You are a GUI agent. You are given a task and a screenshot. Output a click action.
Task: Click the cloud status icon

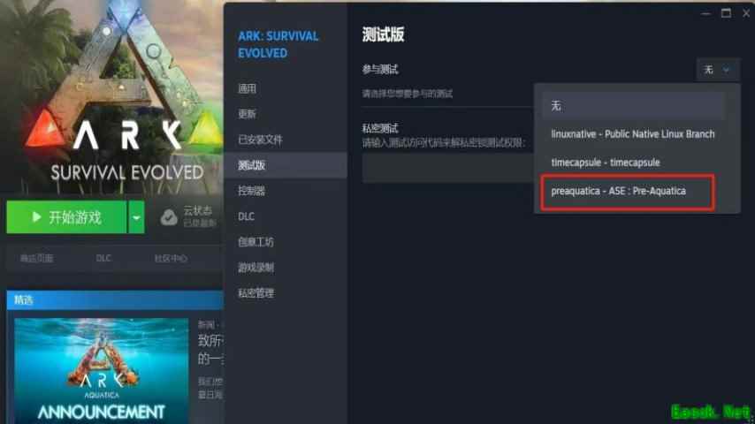click(169, 217)
